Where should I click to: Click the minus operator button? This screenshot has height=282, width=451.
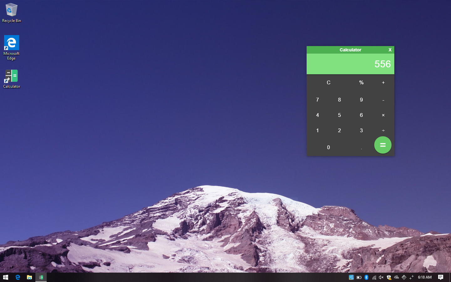(383, 100)
